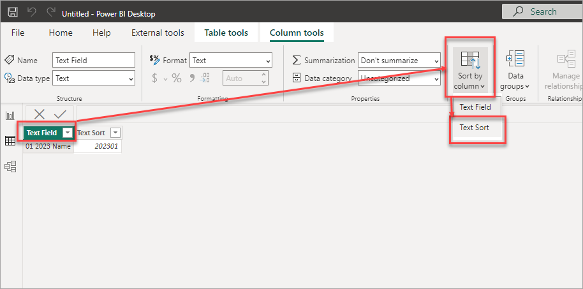
Task: Open the Data category dropdown
Action: [x=399, y=78]
